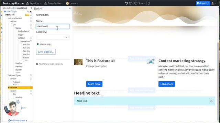Click the illustration image beside Content marketing strategy
The width and height of the screenshot is (220, 123).
tap(151, 61)
